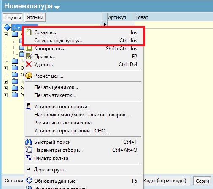Expand the folder group starting with П
213x189 pixels.
point(5,81)
